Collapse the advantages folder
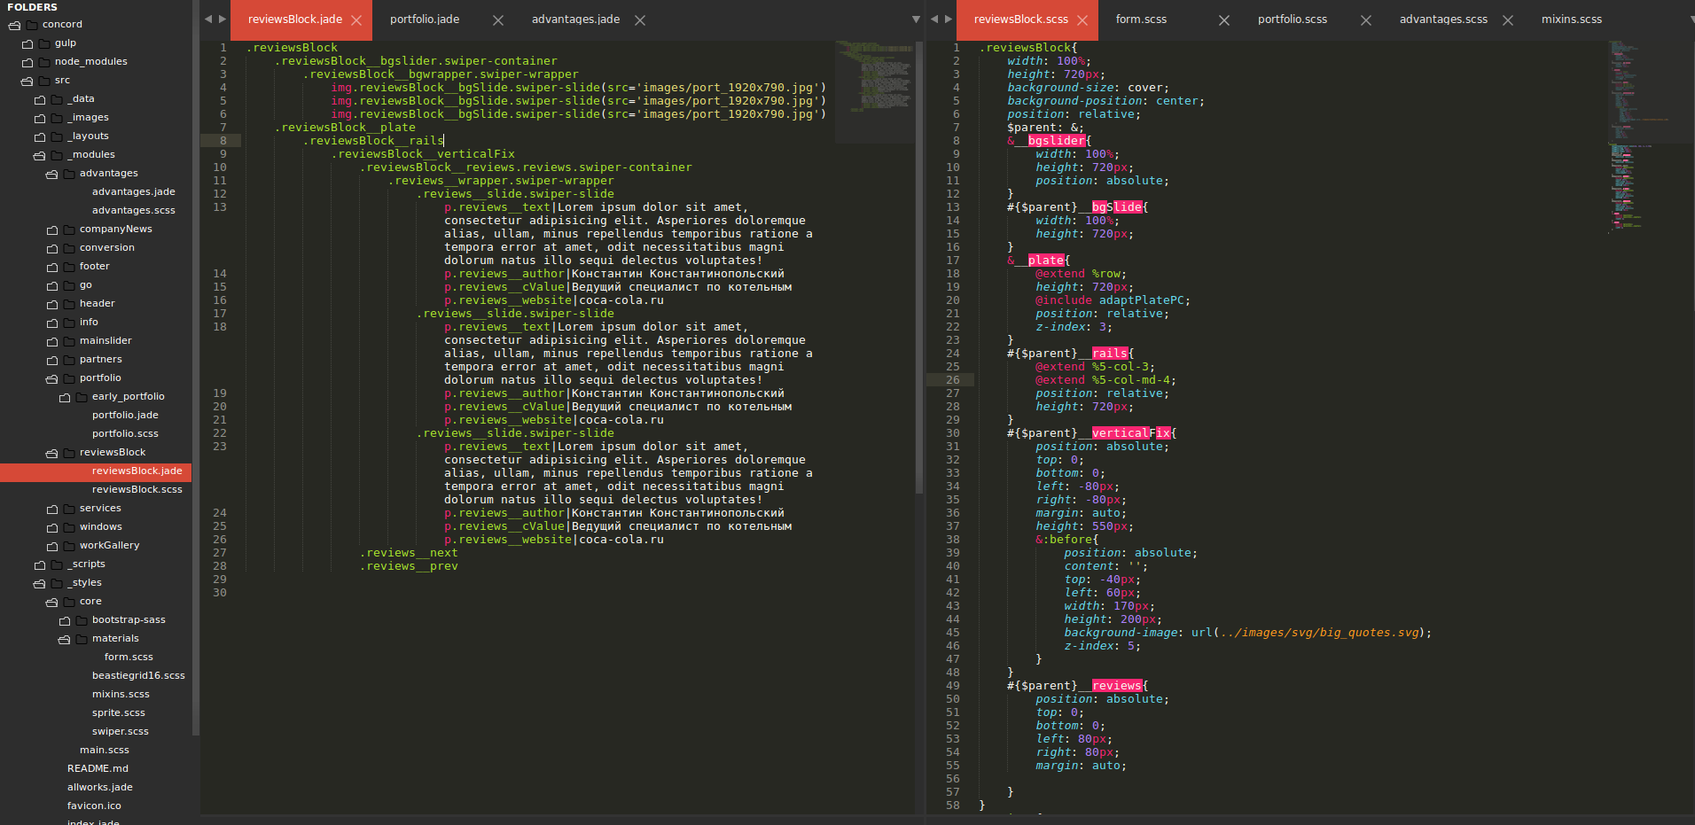 pyautogui.click(x=51, y=174)
